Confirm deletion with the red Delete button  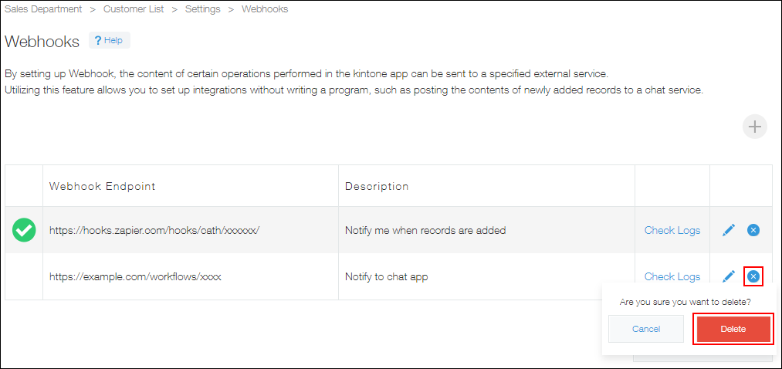733,329
